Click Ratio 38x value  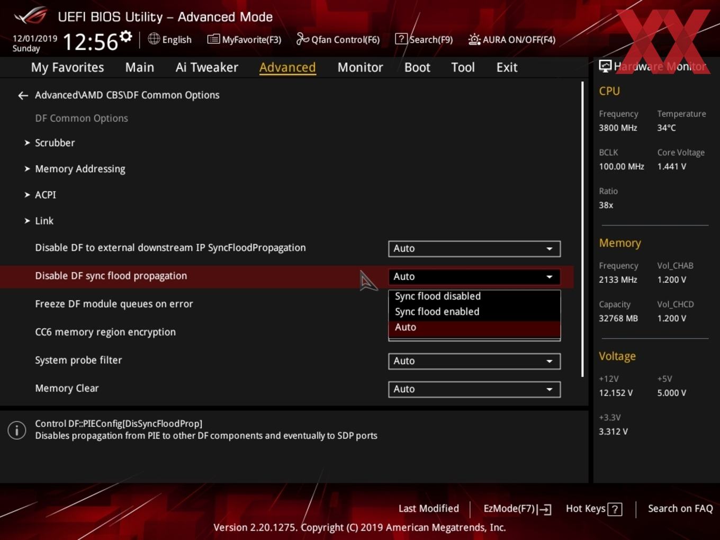606,205
